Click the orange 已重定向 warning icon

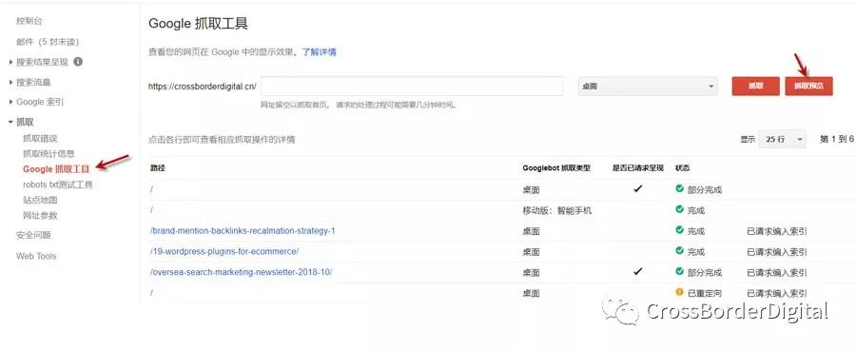point(680,292)
